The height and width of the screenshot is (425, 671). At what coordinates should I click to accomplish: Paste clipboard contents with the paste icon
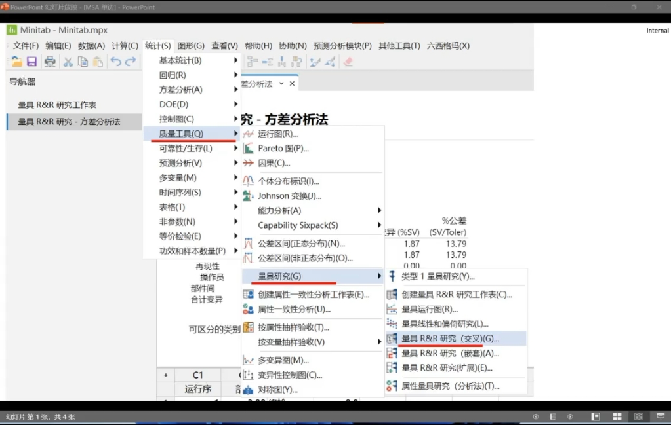96,61
